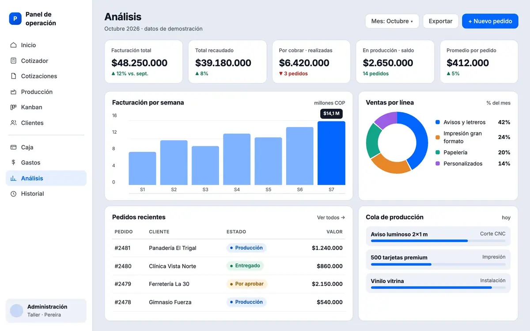
Task: Open Historial in sidebar
Action: point(46,194)
